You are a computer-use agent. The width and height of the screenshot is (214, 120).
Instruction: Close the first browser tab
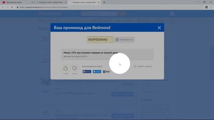click(32, 2)
